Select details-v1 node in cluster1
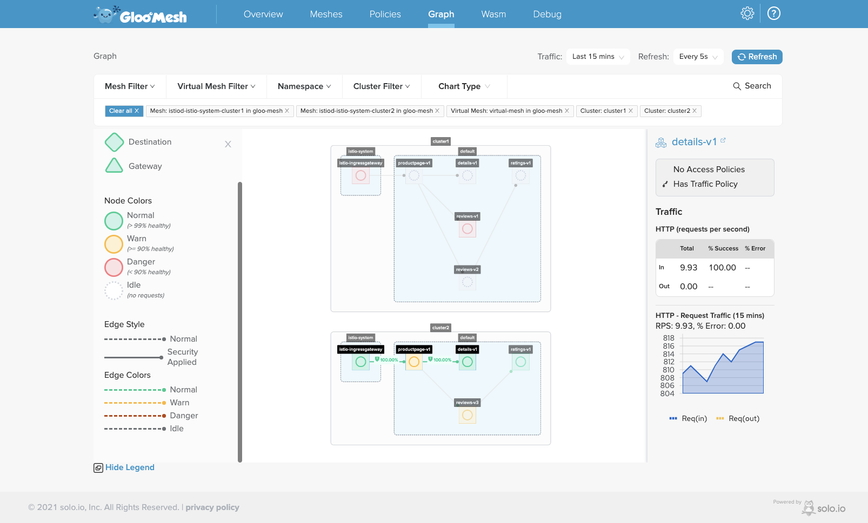Image resolution: width=868 pixels, height=523 pixels. [x=468, y=175]
